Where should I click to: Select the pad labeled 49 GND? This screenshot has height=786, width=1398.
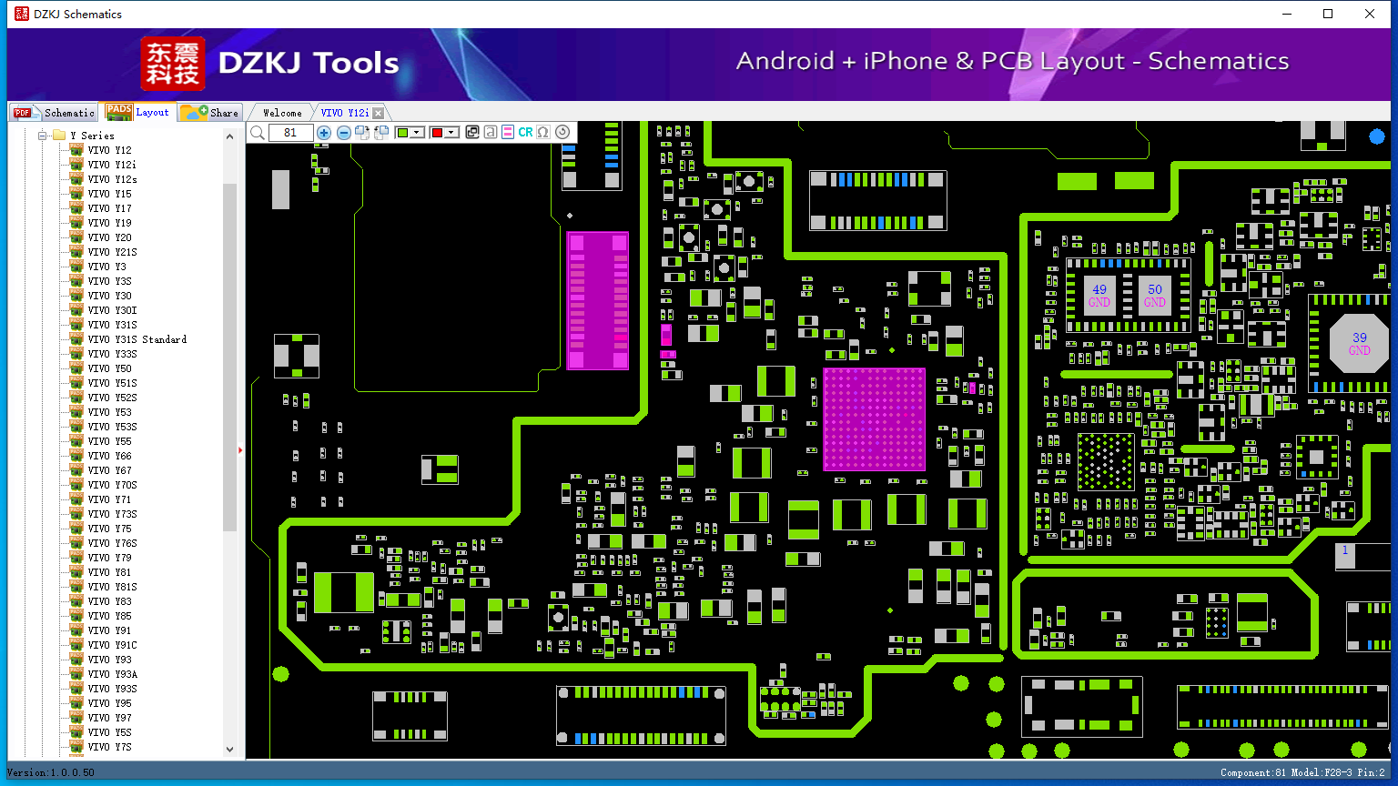coord(1099,297)
